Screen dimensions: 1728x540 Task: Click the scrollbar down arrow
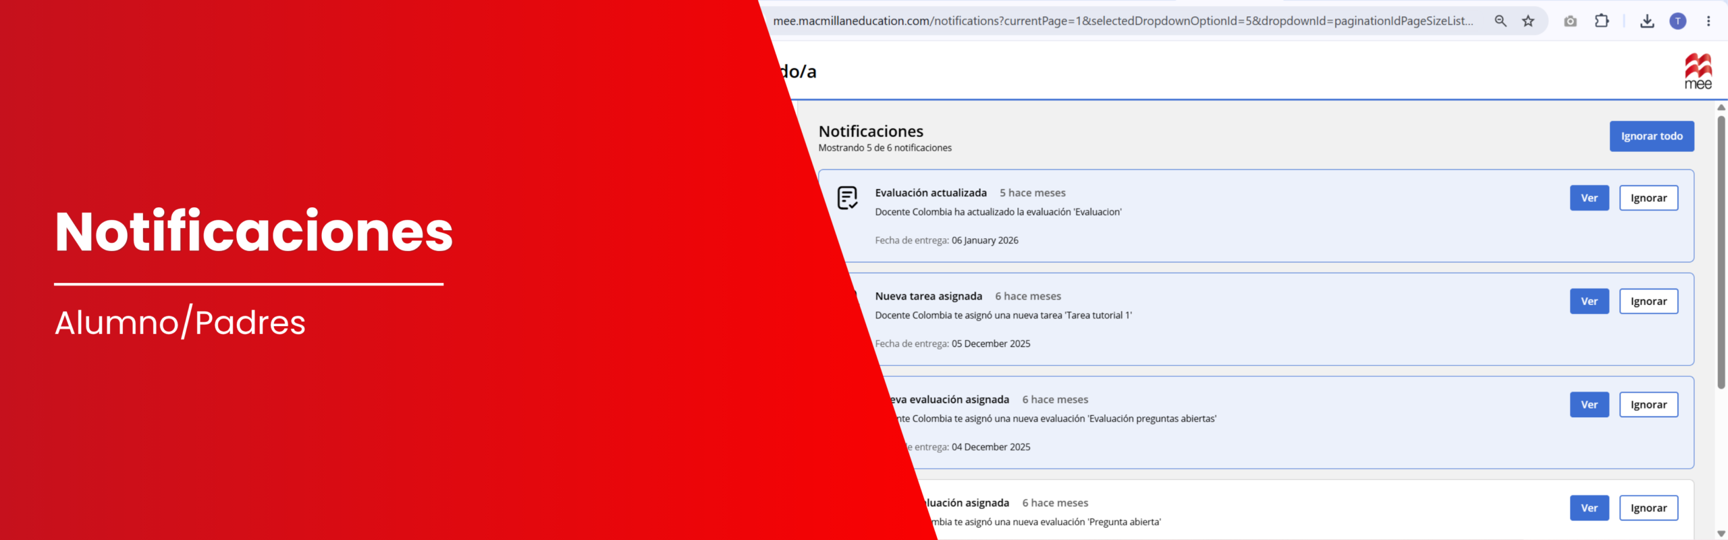(1721, 533)
